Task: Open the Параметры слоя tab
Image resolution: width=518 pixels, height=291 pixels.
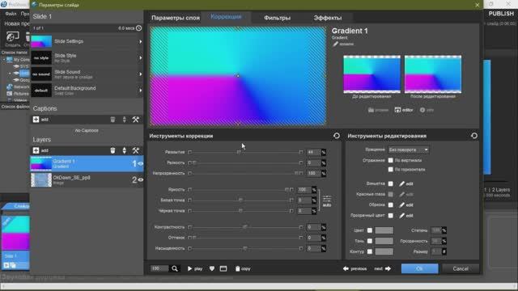Action: coord(176,18)
